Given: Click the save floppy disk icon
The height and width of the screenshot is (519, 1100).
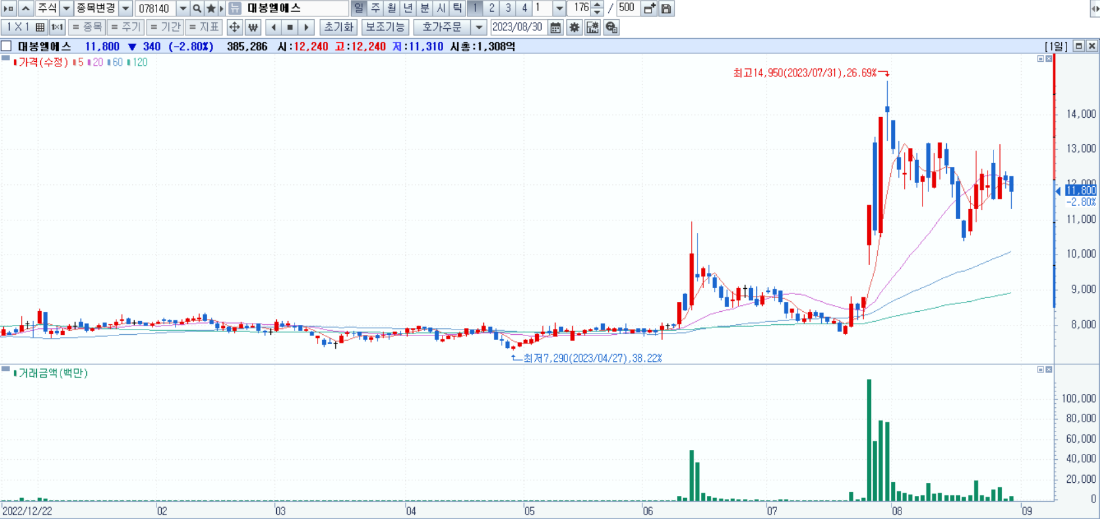Looking at the screenshot, I should 666,9.
